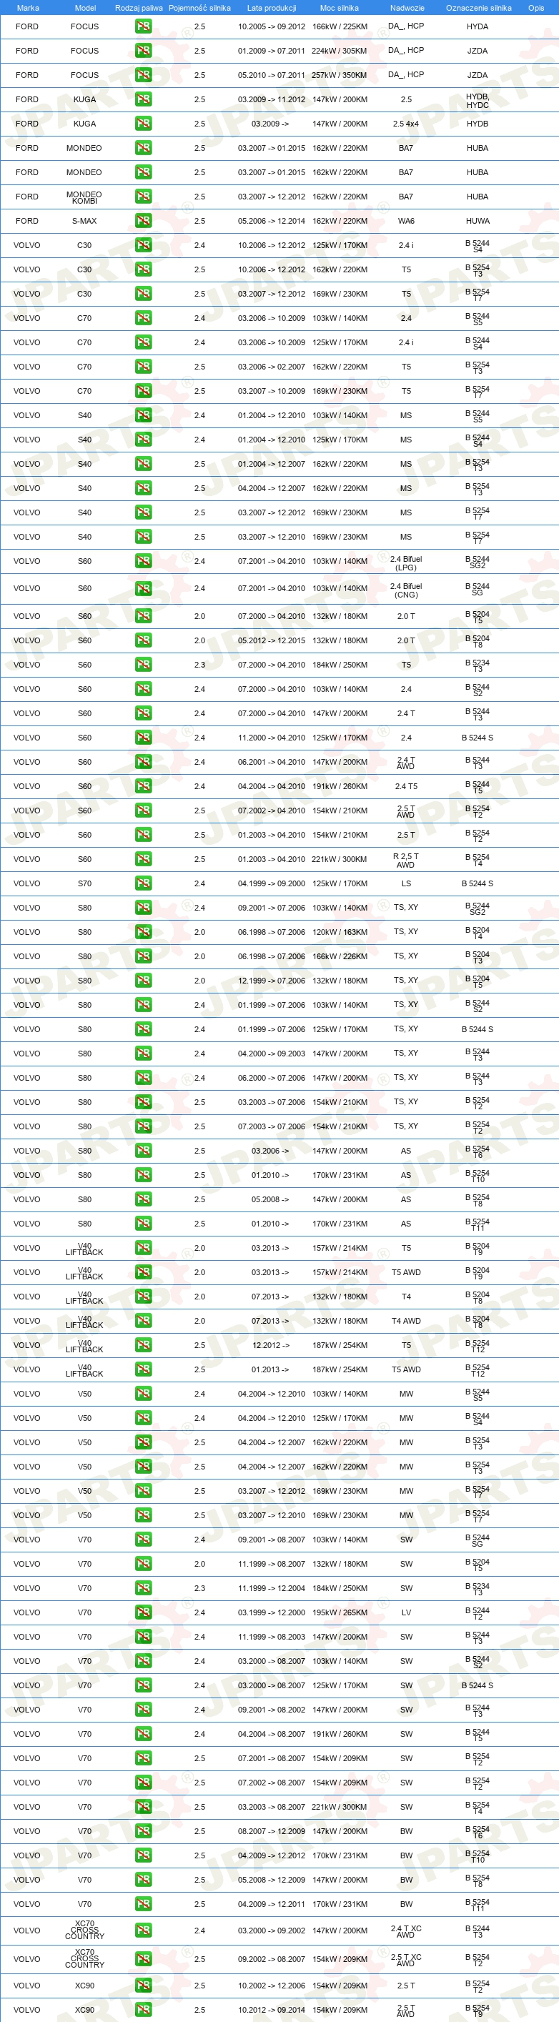Click fuel icon in XC90 10.2012 -> 09.2014 row
This screenshot has height=2022, width=559.
click(x=143, y=2009)
